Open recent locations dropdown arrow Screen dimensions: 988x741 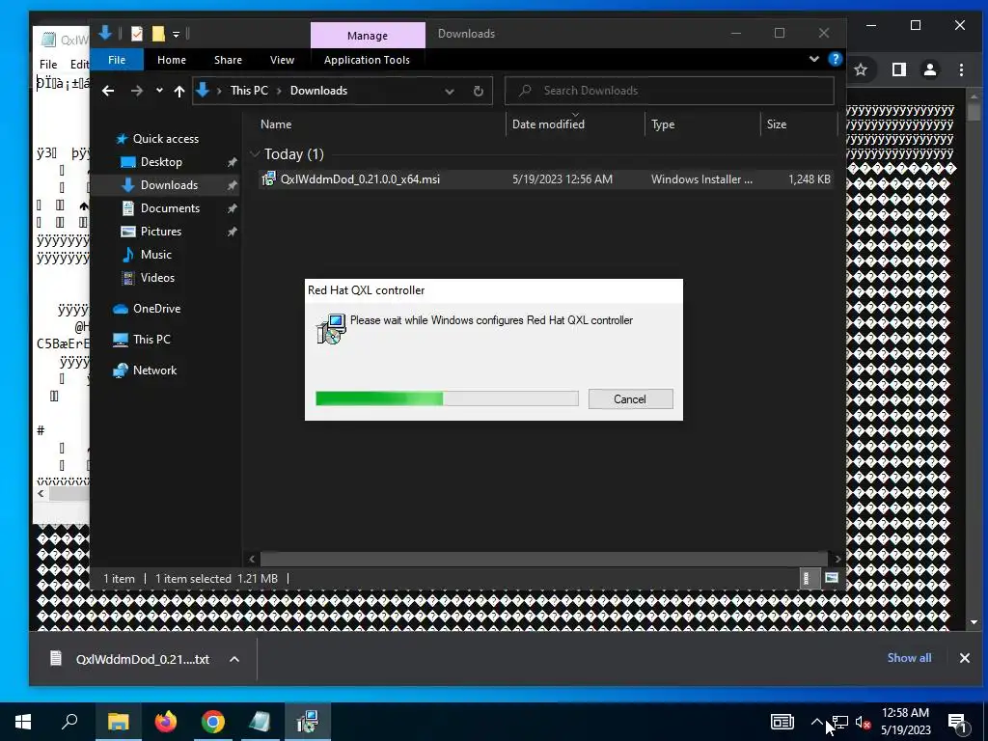(x=159, y=91)
